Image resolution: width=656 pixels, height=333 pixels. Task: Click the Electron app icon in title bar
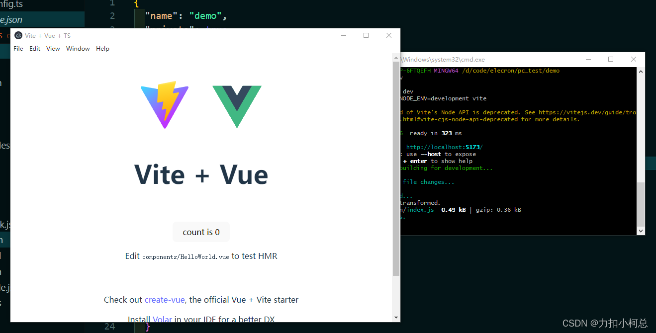tap(18, 35)
